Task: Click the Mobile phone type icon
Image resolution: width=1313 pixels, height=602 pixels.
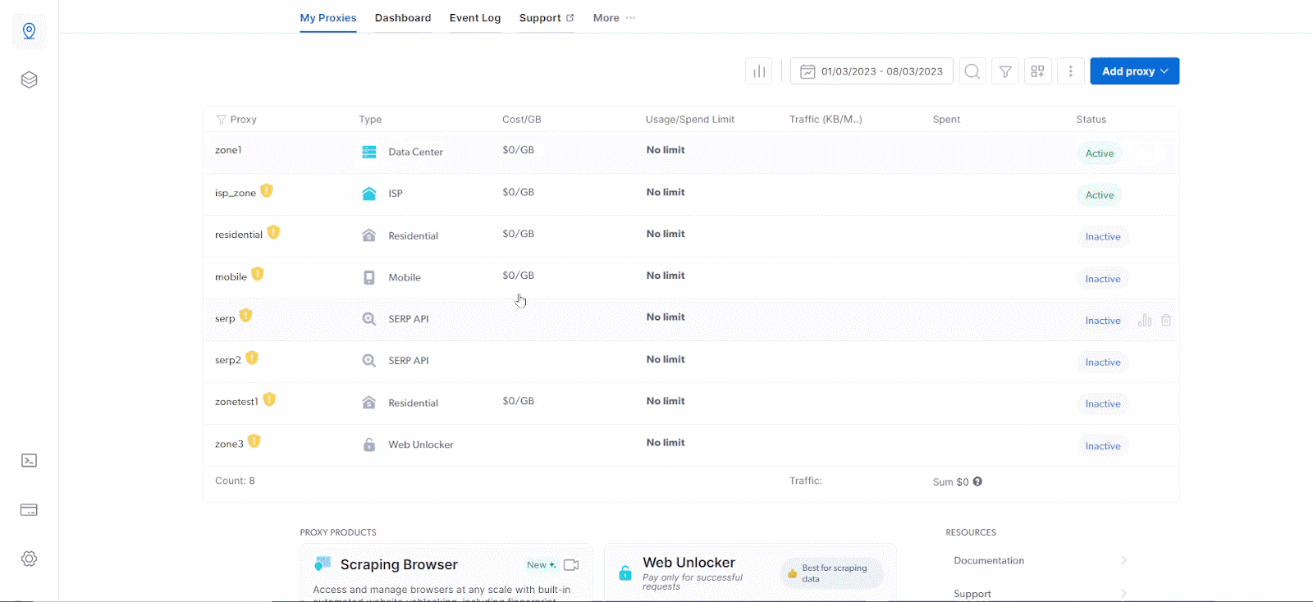Action: point(369,277)
